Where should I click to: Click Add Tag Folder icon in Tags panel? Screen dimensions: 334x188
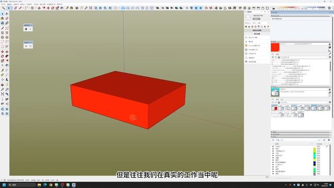pyautogui.click(x=278, y=140)
